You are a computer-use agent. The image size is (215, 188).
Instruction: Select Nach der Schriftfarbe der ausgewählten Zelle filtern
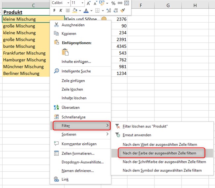[x=164, y=162]
